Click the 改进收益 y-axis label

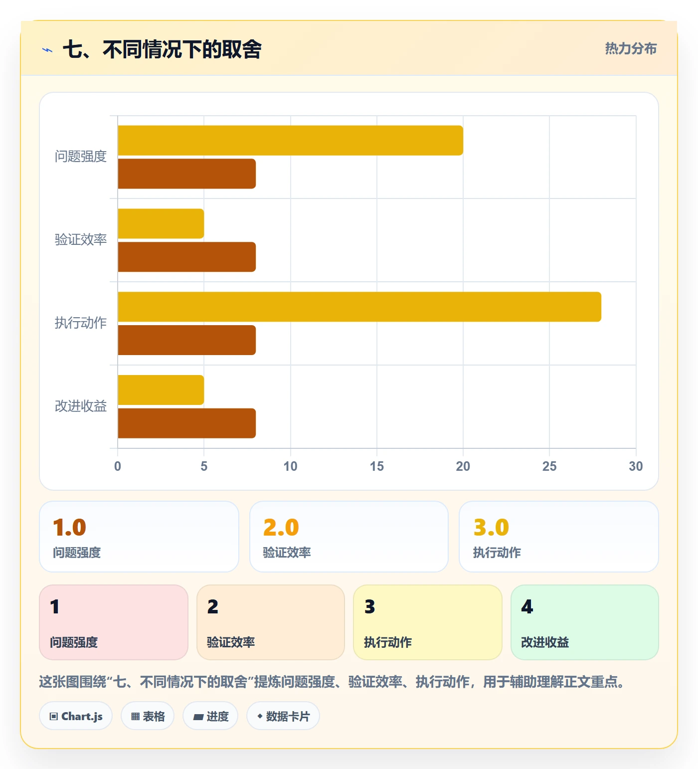(81, 406)
